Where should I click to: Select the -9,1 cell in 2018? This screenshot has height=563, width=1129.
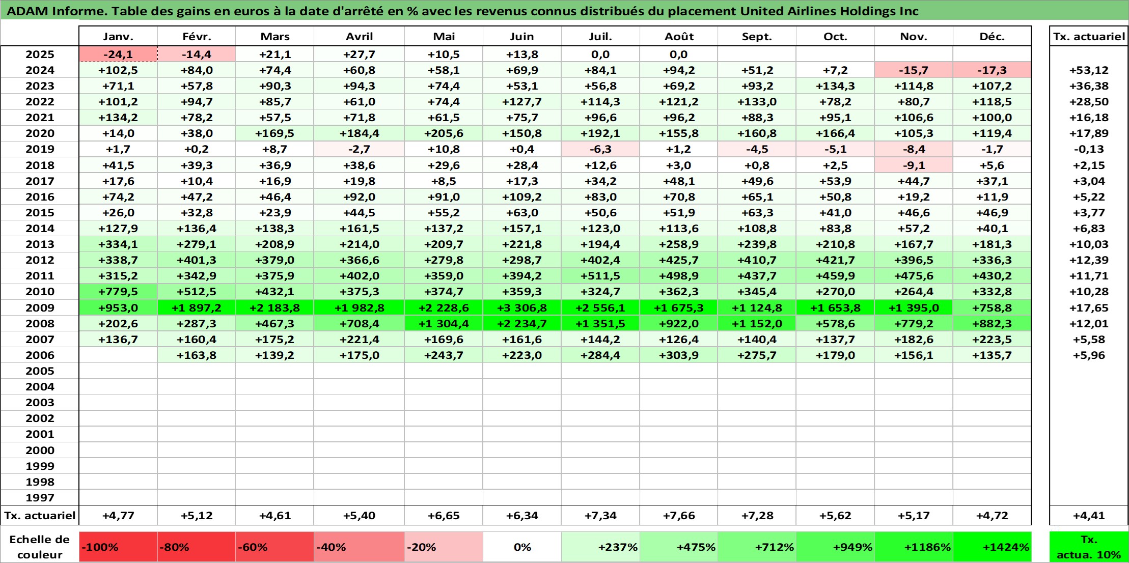coord(914,165)
